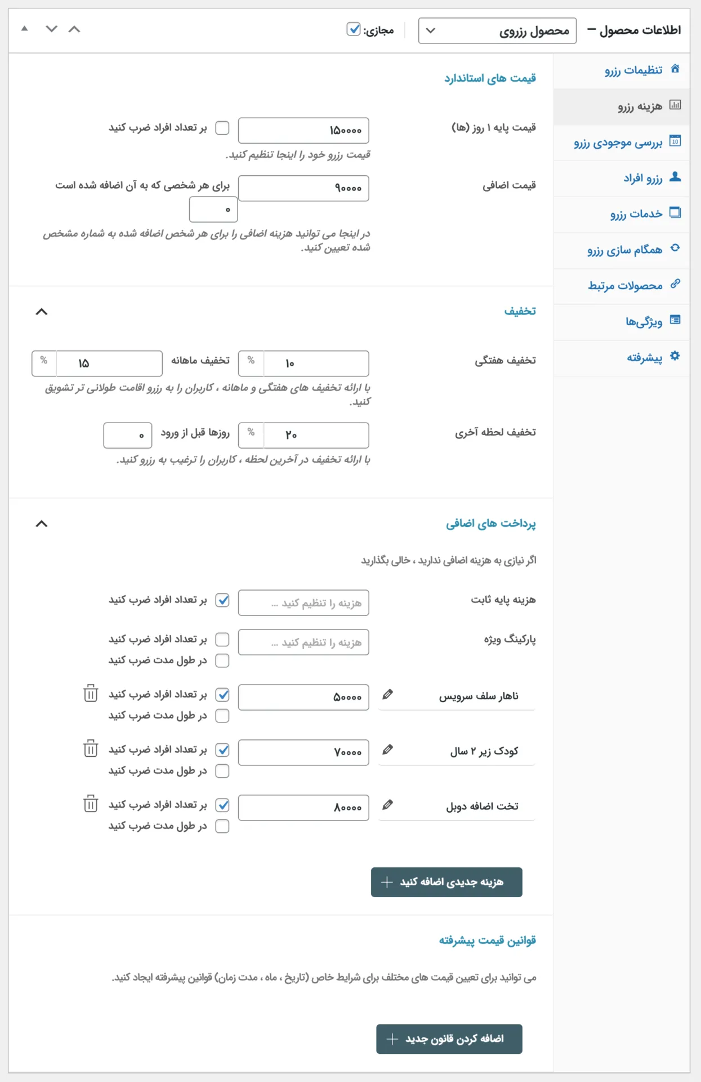The height and width of the screenshot is (1082, 701).
Task: Open the محصولات مرتبط tab
Action: click(622, 286)
